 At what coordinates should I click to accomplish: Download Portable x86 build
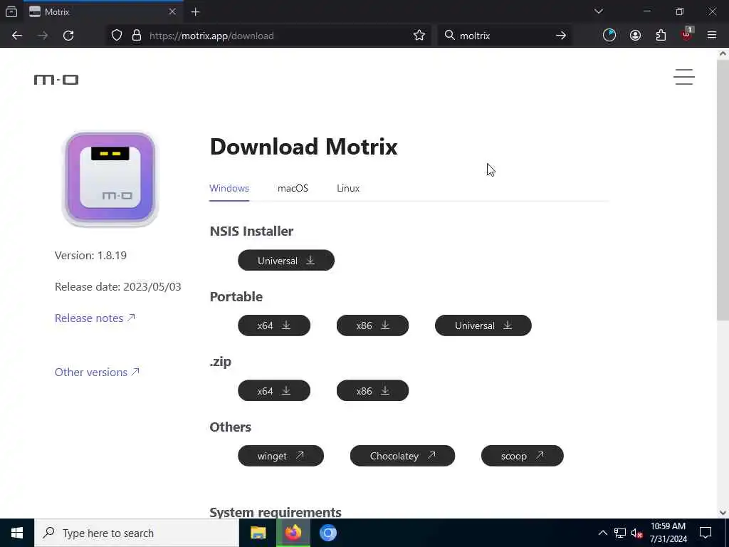tap(372, 325)
